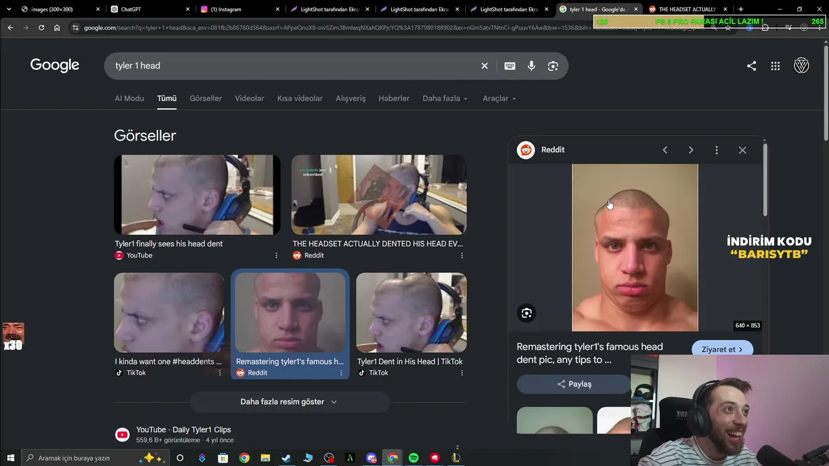This screenshot has height=466, width=829.
Task: Show the previous image in the preview panel
Action: point(664,150)
